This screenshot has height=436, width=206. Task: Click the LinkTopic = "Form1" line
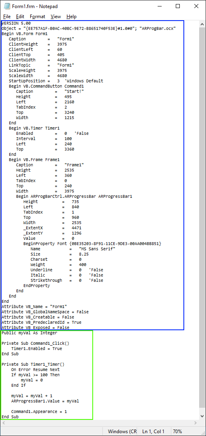[x=42, y=65]
